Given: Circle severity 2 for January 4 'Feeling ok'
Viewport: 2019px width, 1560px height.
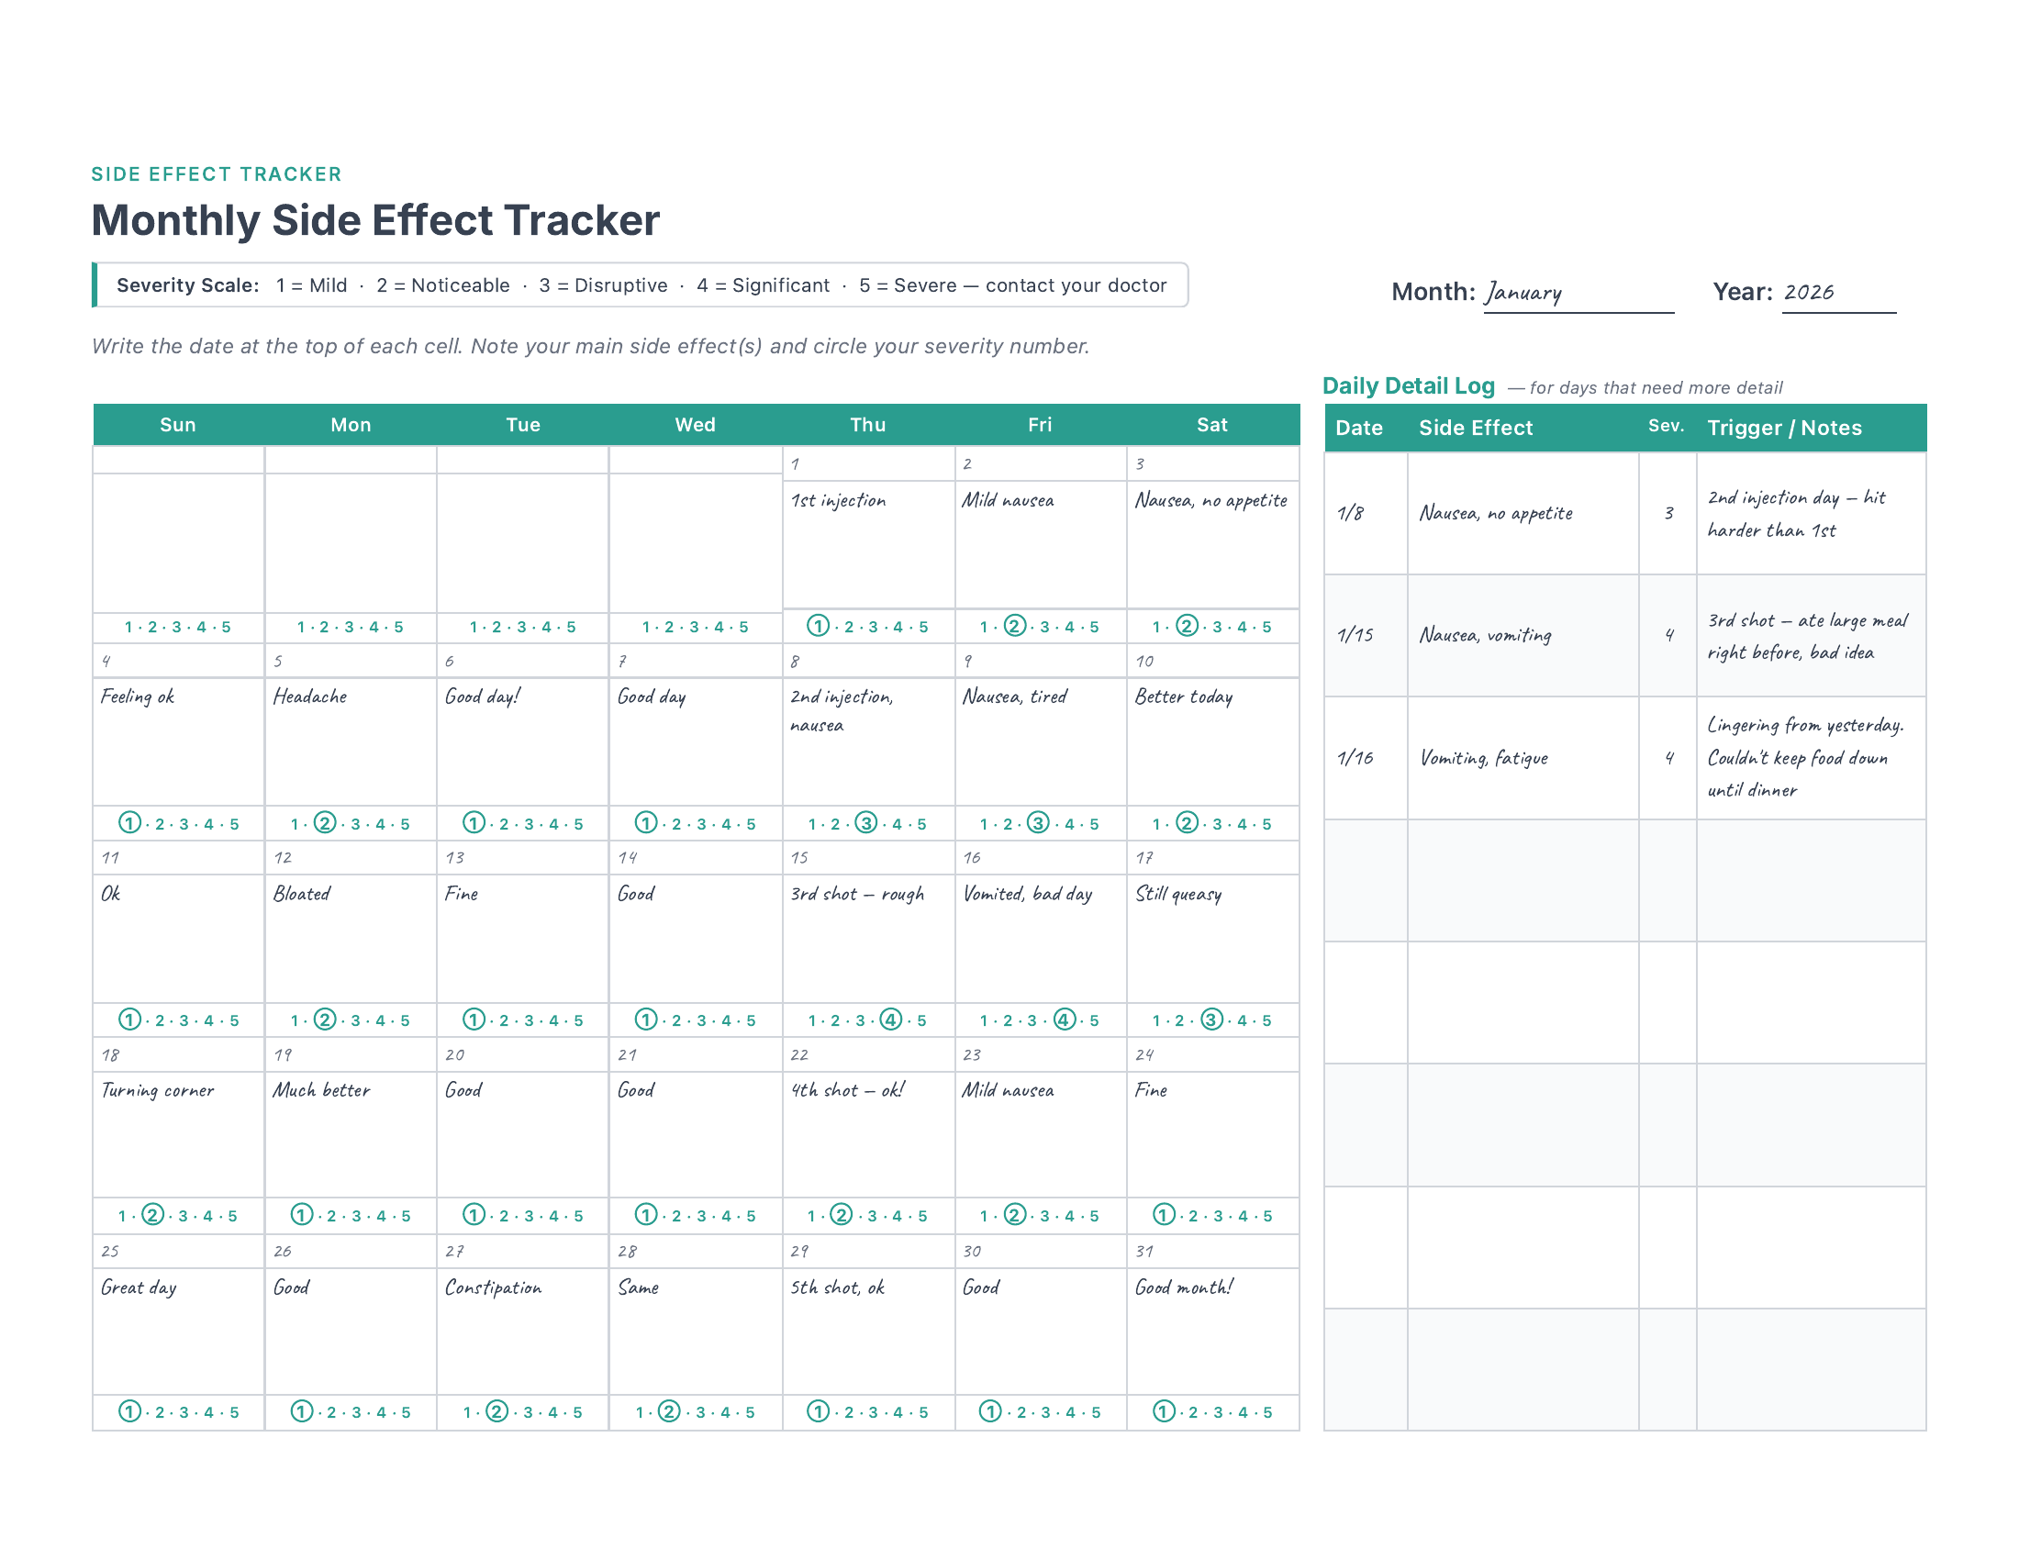Looking at the screenshot, I should coord(159,822).
